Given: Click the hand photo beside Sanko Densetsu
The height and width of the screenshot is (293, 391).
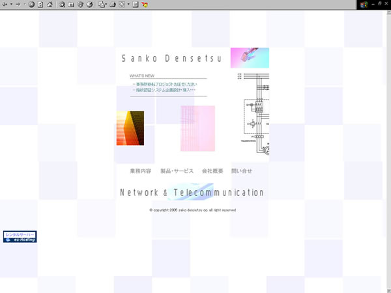Looking at the screenshot, I should [x=250, y=57].
